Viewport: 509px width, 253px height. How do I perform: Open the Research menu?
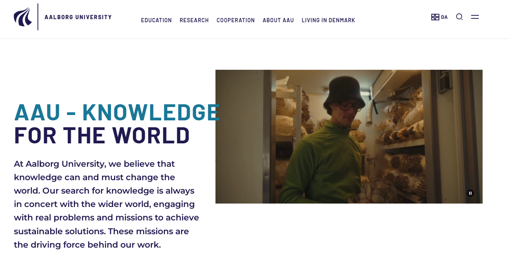click(194, 20)
